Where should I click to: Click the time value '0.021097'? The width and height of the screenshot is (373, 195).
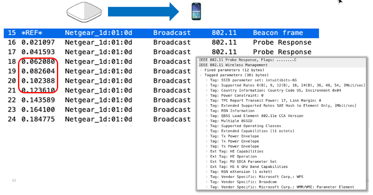click(38, 42)
